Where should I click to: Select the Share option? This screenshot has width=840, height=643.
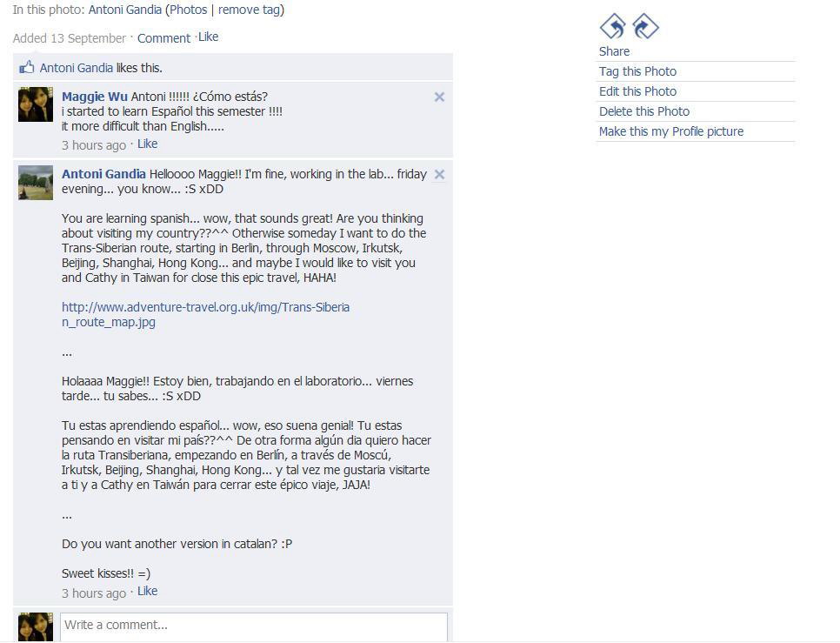click(614, 51)
